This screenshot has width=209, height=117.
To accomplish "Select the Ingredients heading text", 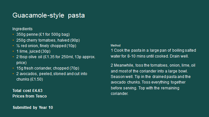I will (x=23, y=29).
